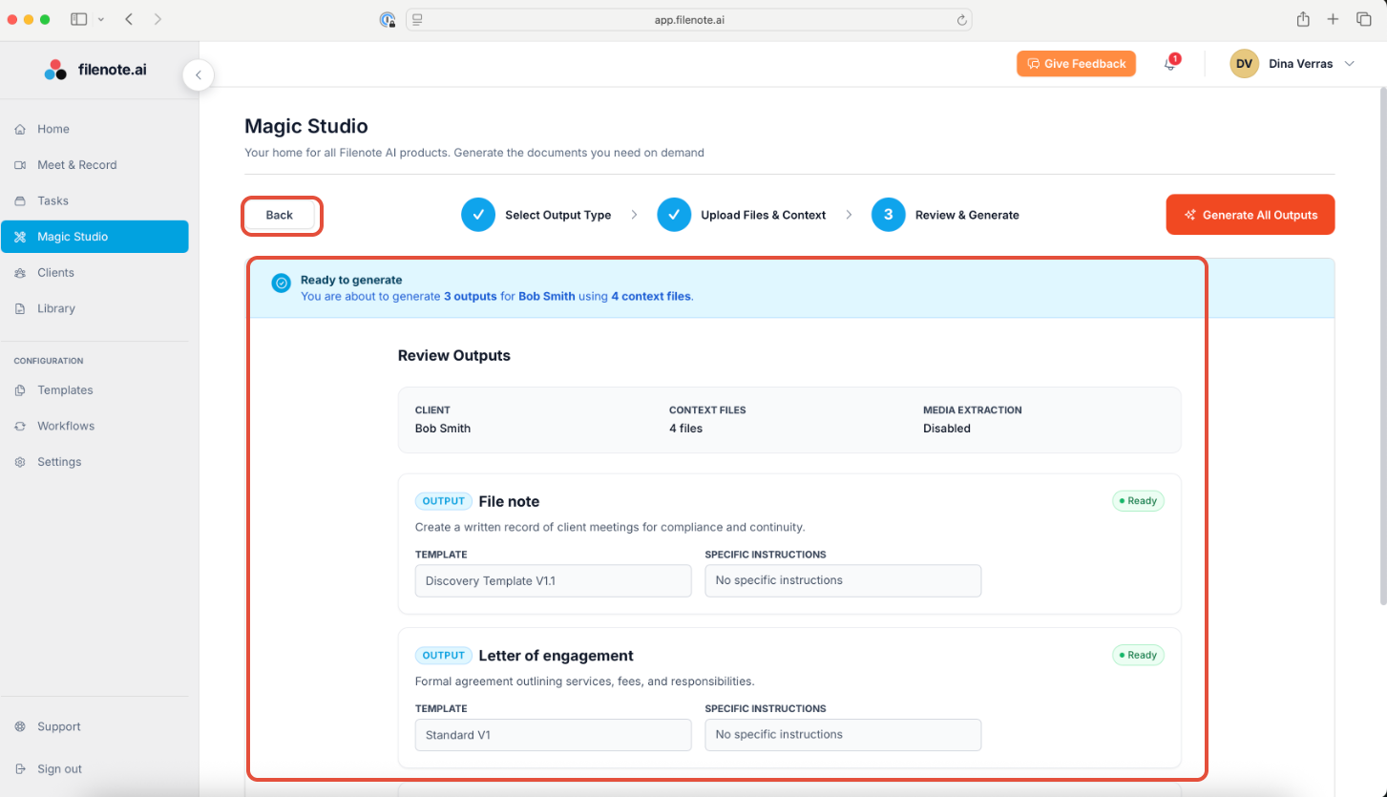Click the Meet & Record camera icon
Viewport: 1387px width, 797px height.
pos(20,165)
